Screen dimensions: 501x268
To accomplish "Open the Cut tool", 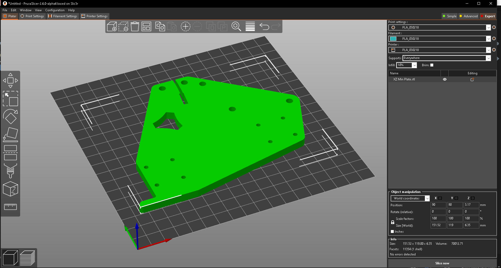I will 10,153.
